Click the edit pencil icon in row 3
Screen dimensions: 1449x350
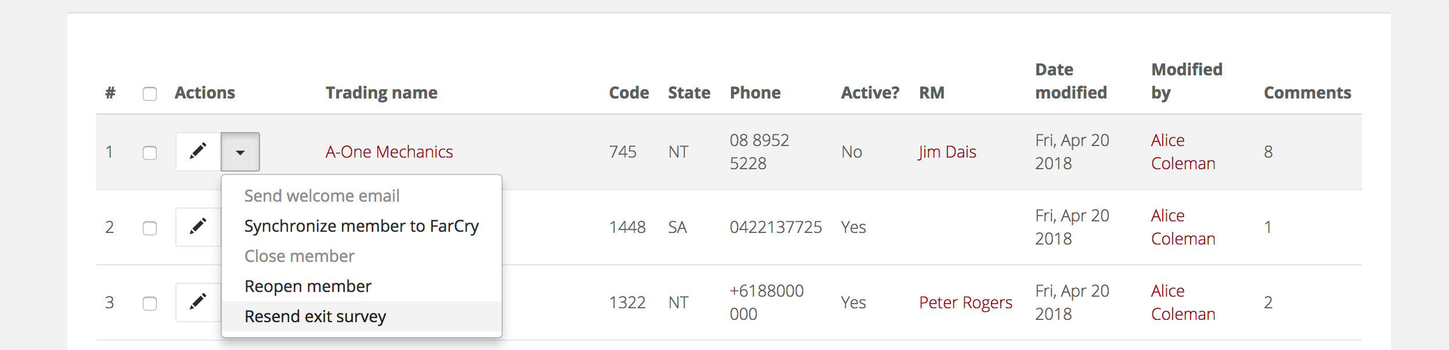pos(198,302)
